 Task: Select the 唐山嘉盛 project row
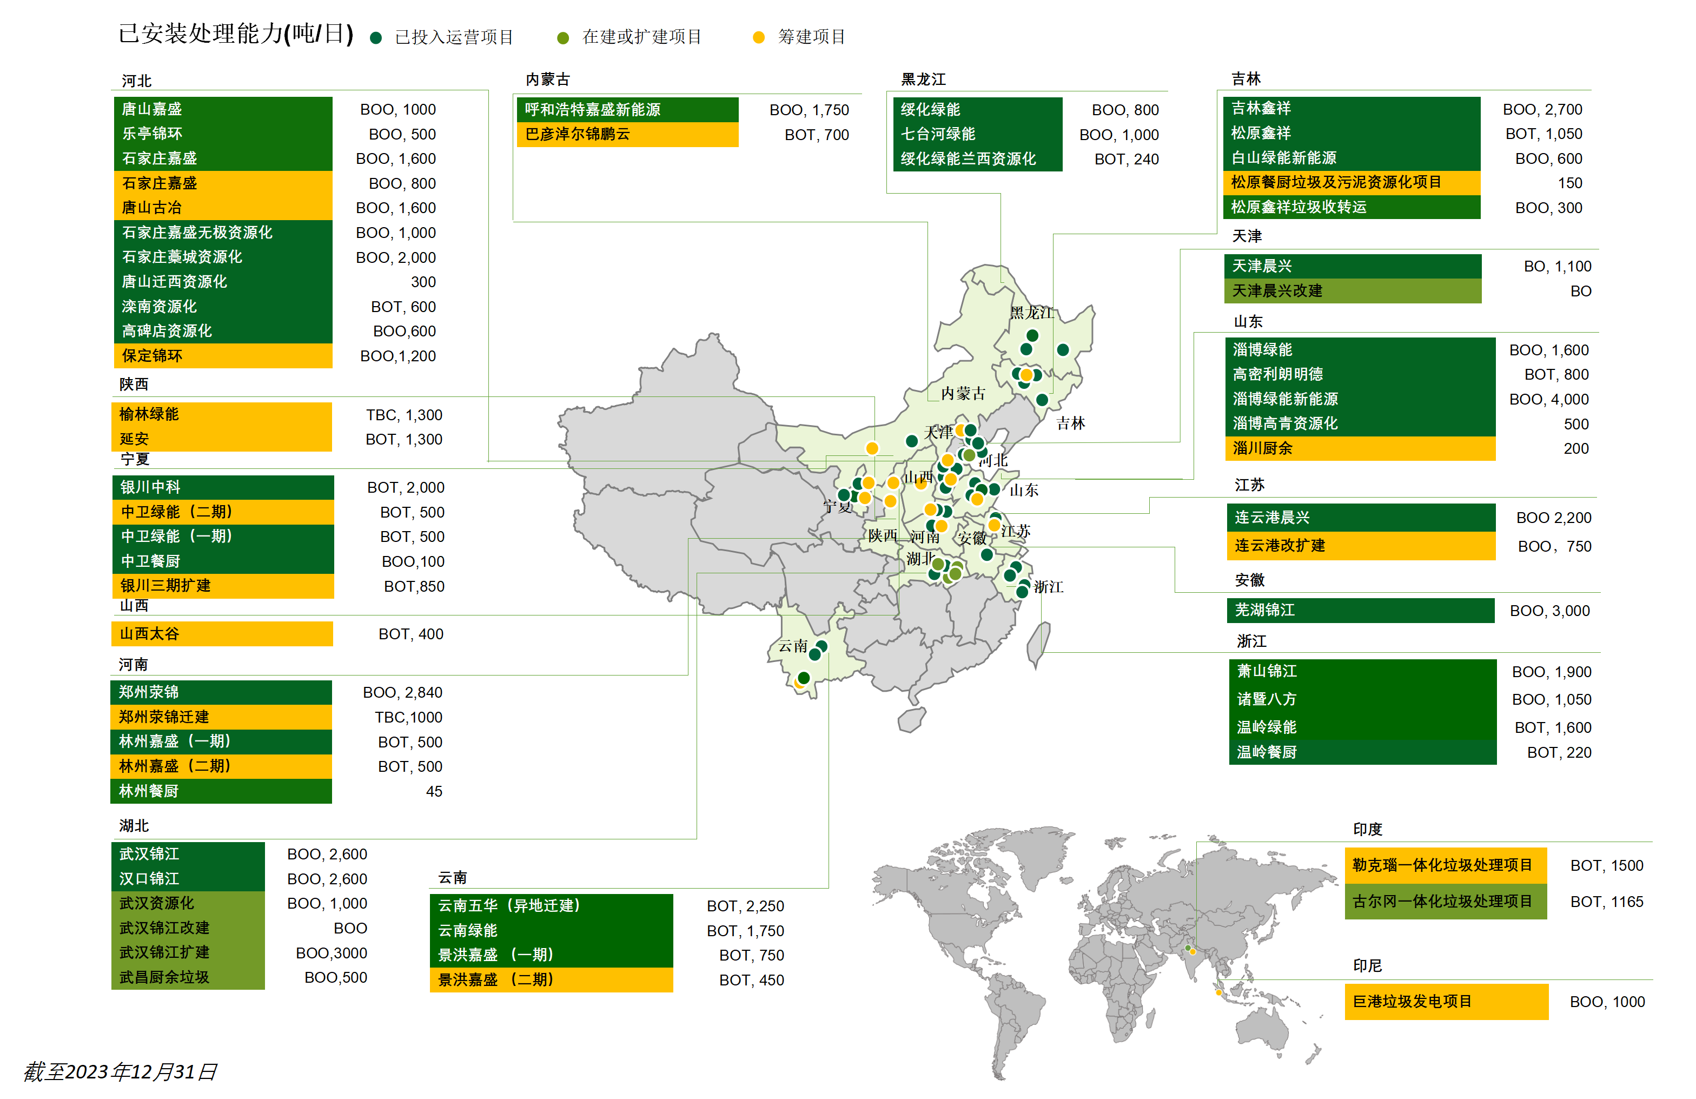click(223, 109)
